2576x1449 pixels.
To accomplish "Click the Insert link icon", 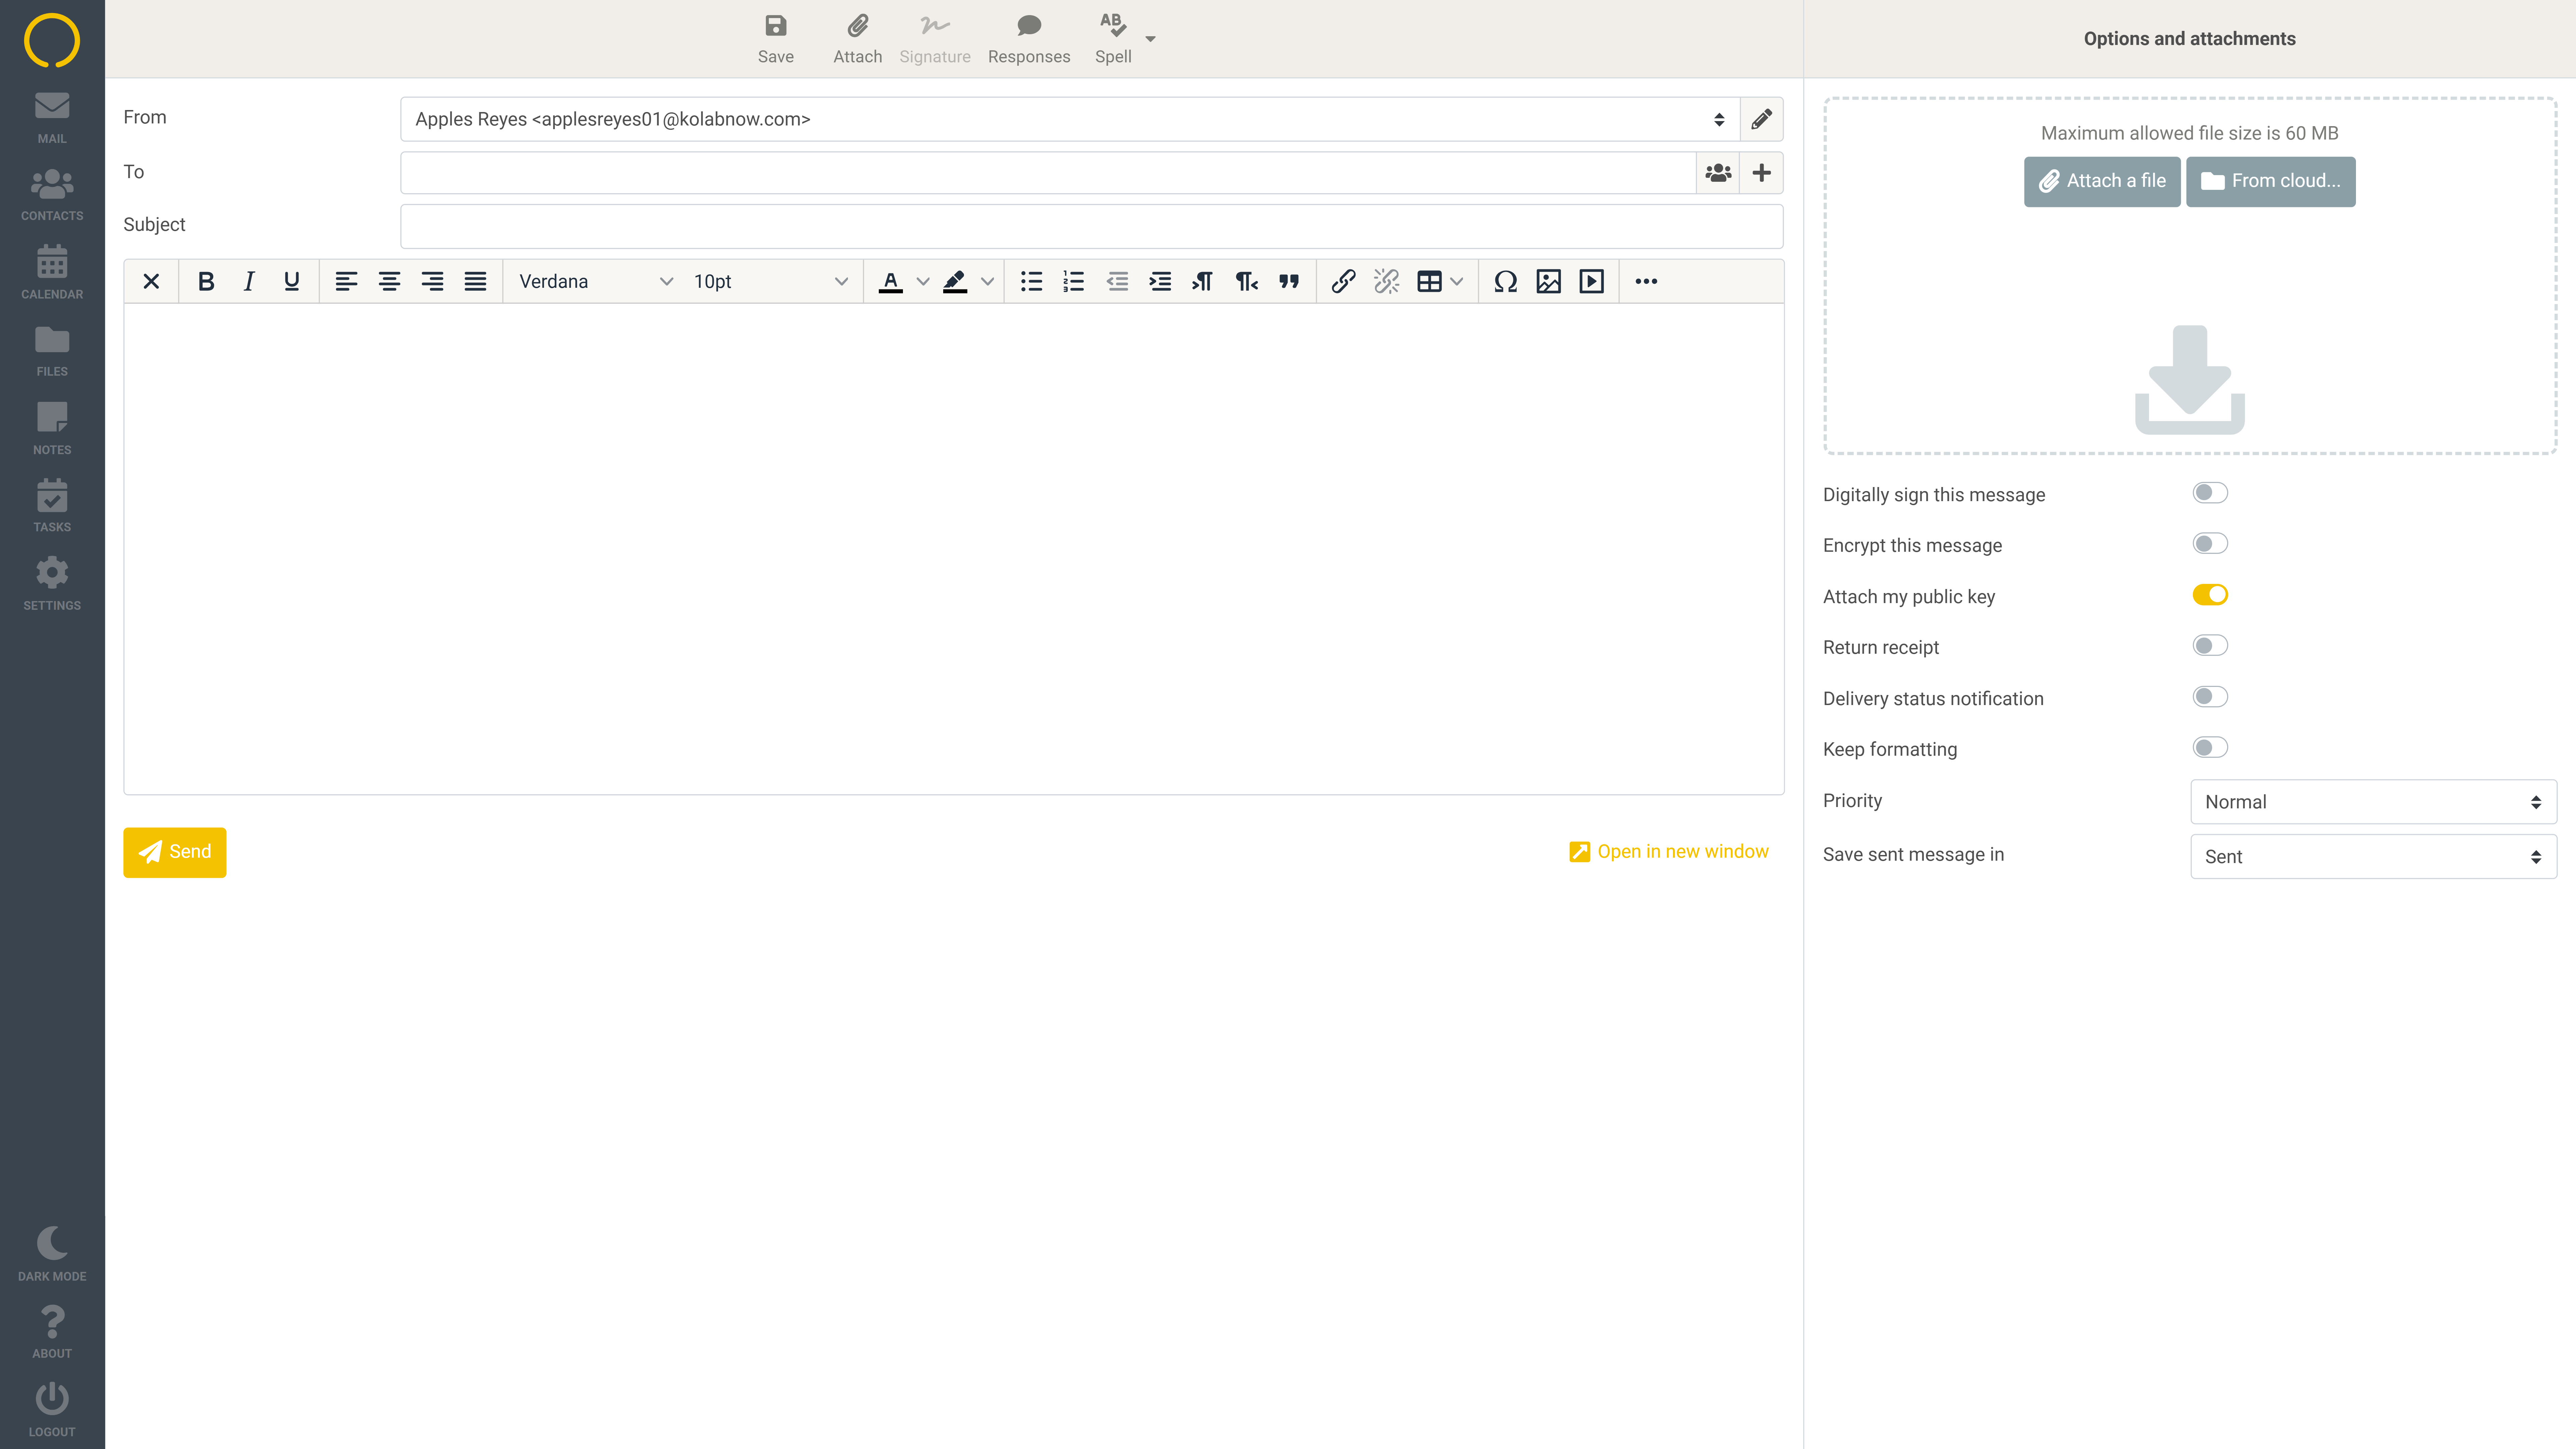I will pos(1343,281).
